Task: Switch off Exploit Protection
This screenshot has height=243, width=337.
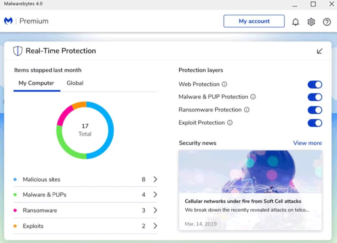Action: pyautogui.click(x=315, y=123)
